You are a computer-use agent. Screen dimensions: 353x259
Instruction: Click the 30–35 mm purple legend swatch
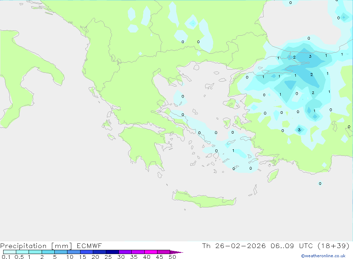pyautogui.click(x=125, y=252)
